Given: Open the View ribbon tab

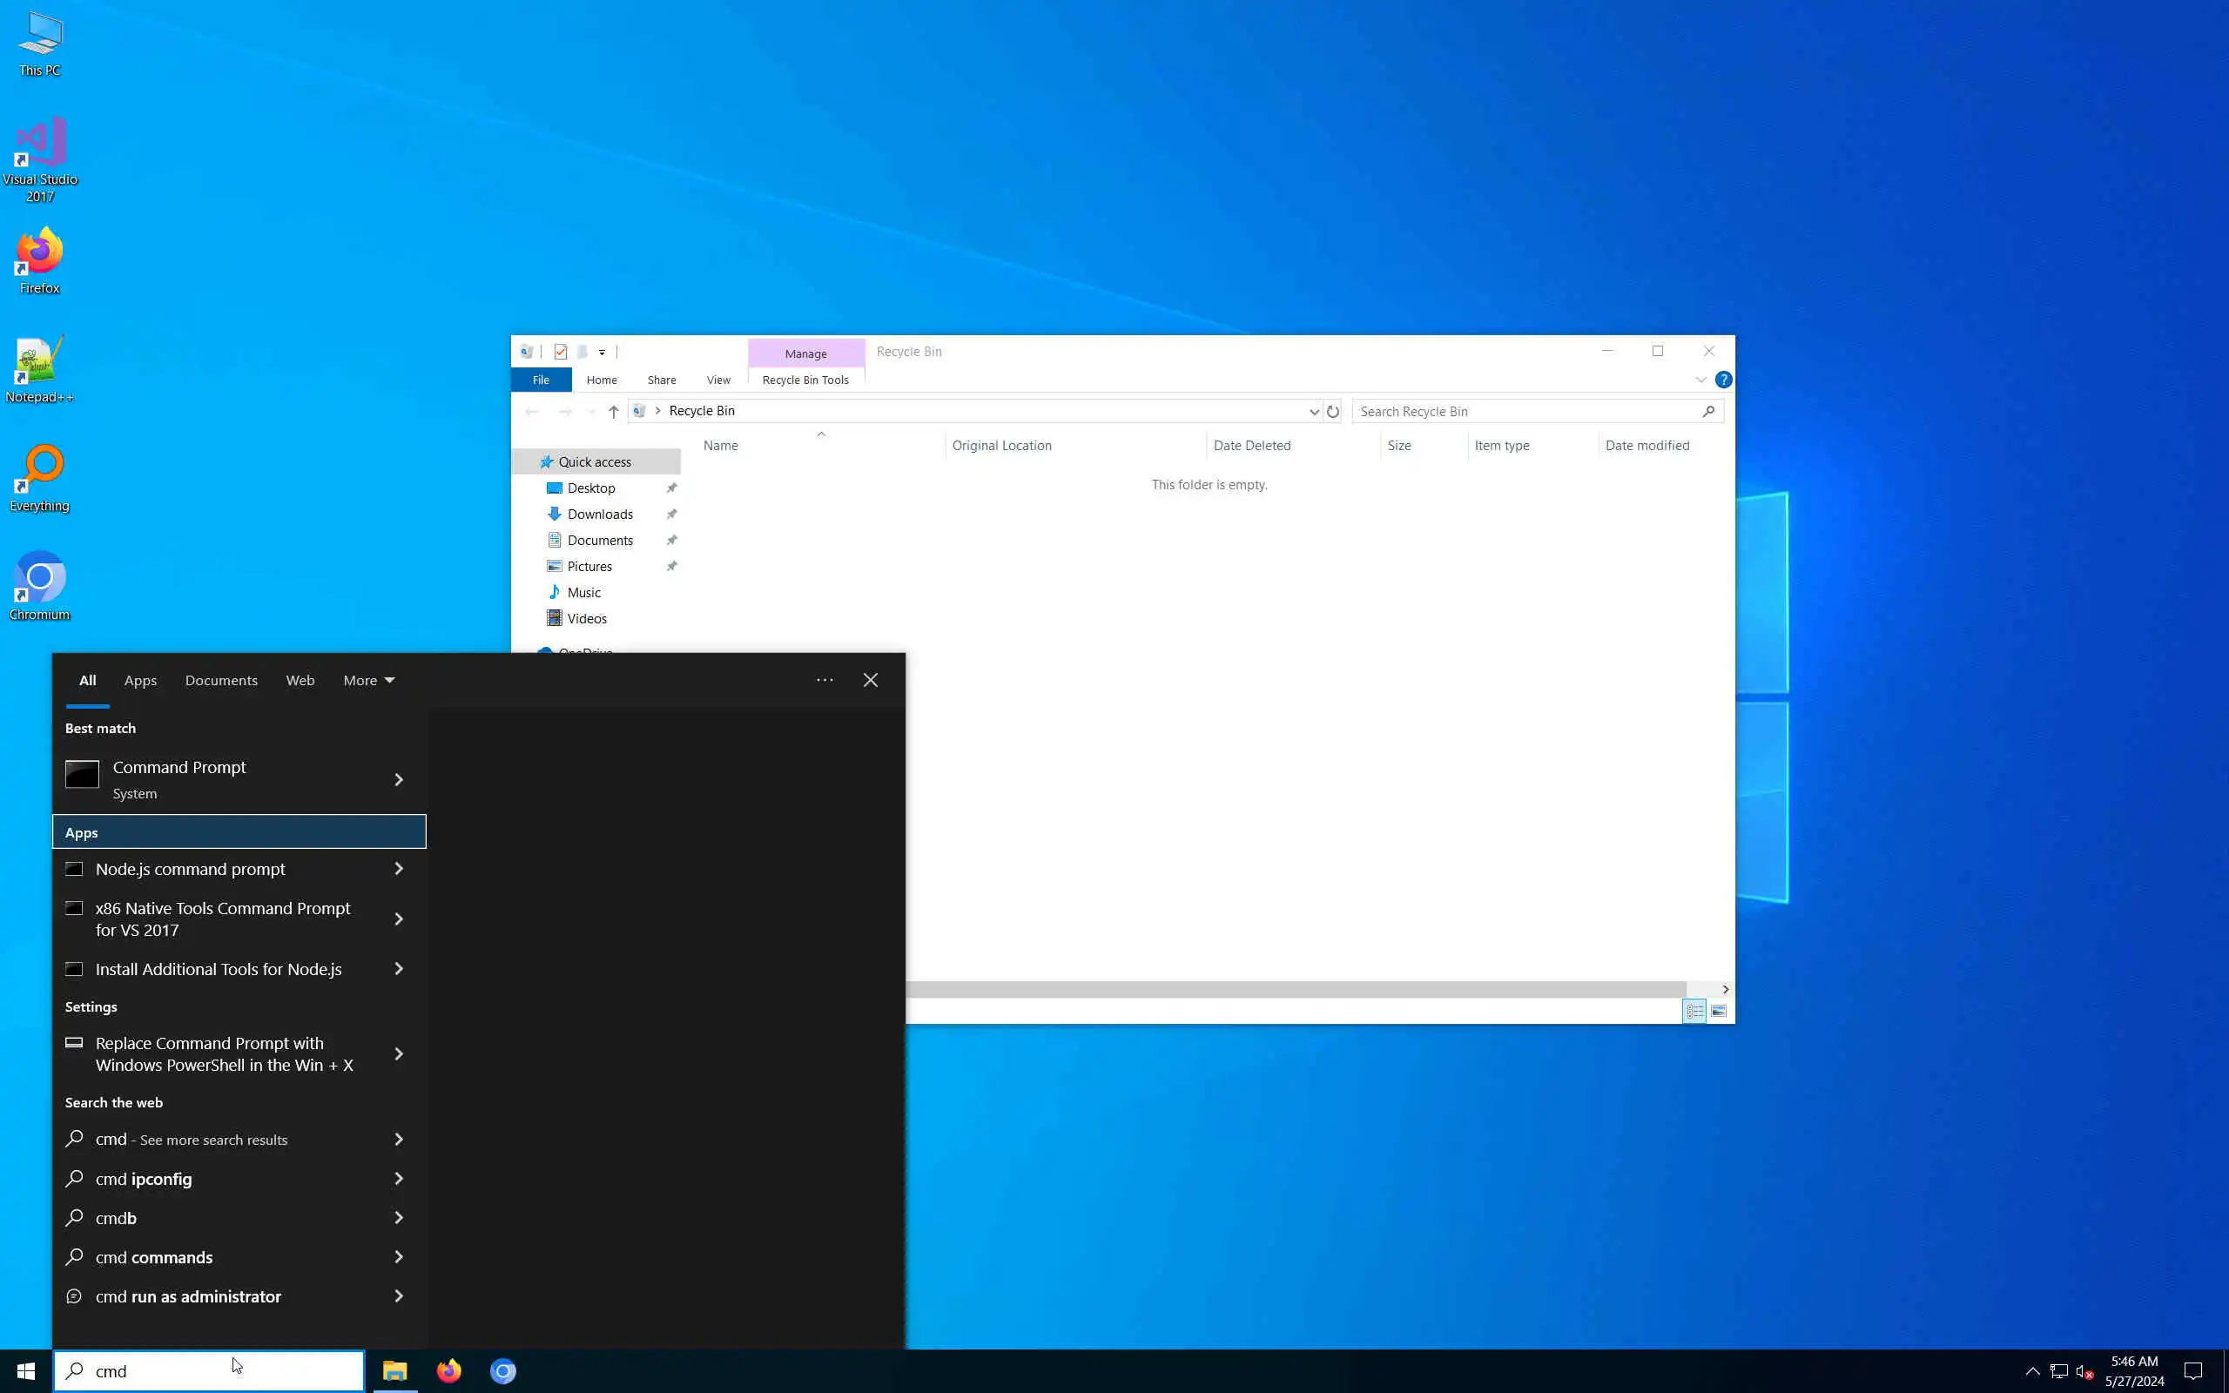Looking at the screenshot, I should (717, 380).
